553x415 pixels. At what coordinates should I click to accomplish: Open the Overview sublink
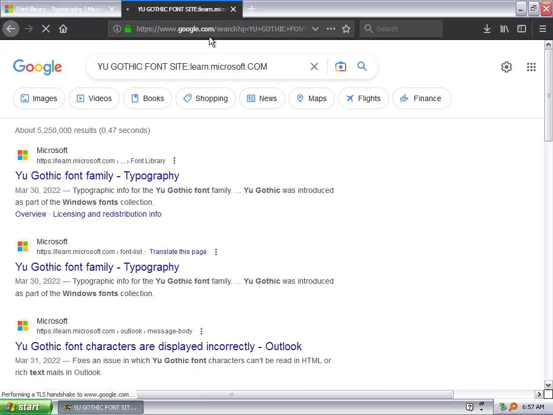tap(31, 214)
